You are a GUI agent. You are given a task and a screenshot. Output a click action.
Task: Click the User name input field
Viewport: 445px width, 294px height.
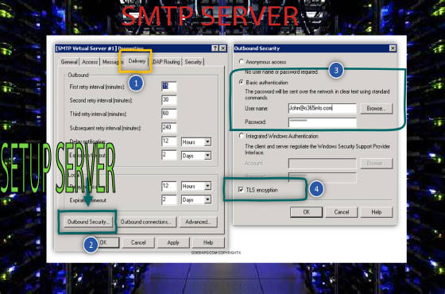point(322,108)
